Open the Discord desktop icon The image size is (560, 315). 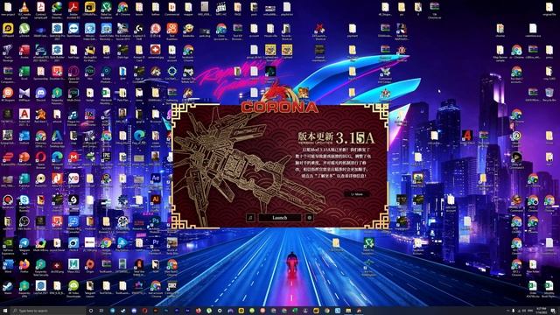pyautogui.click(x=41, y=95)
